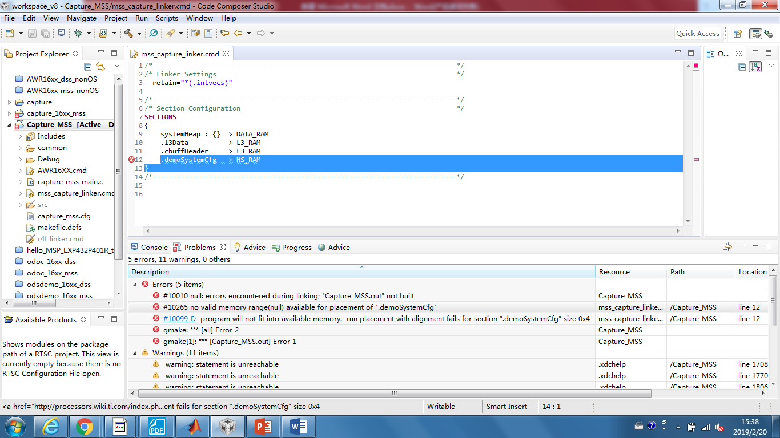Open the Scripts menu
Viewport: 780px width, 438px height.
(167, 18)
